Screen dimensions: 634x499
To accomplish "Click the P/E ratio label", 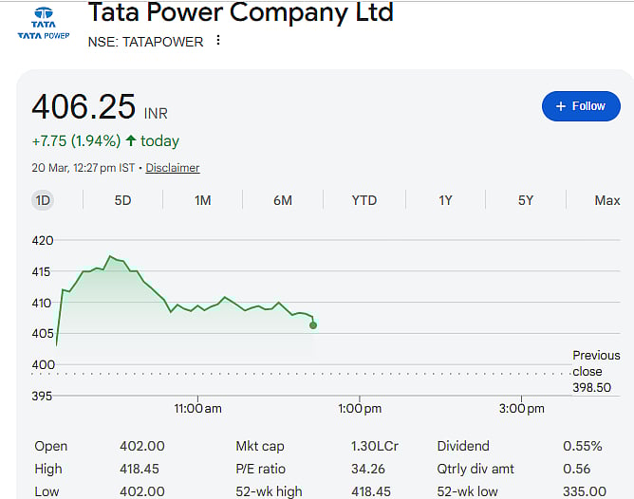I will tap(261, 469).
